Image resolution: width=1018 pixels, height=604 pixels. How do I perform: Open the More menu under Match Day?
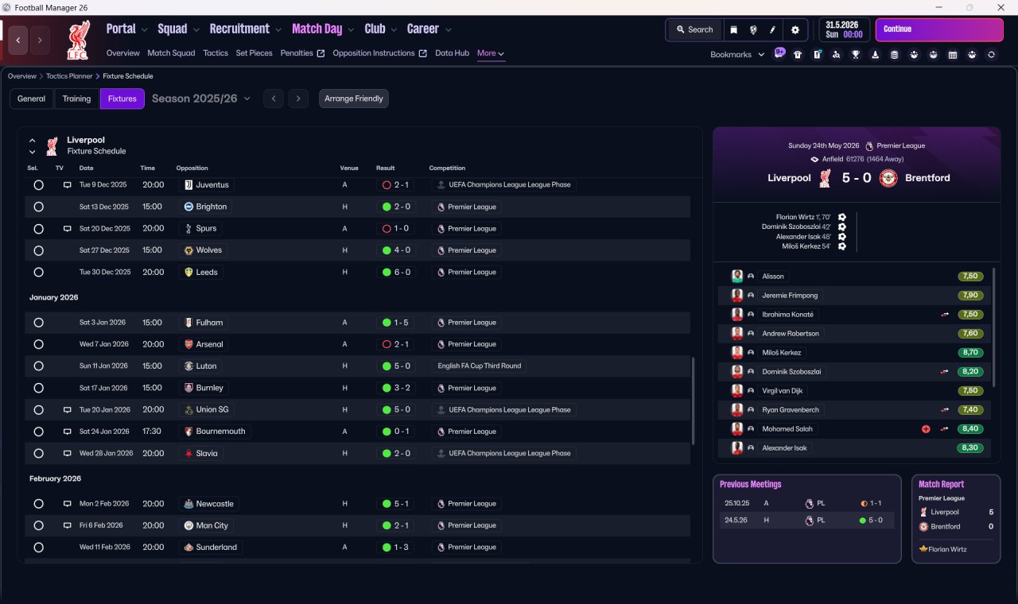491,53
